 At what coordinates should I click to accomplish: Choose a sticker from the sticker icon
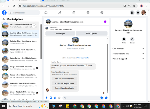[55, 98]
